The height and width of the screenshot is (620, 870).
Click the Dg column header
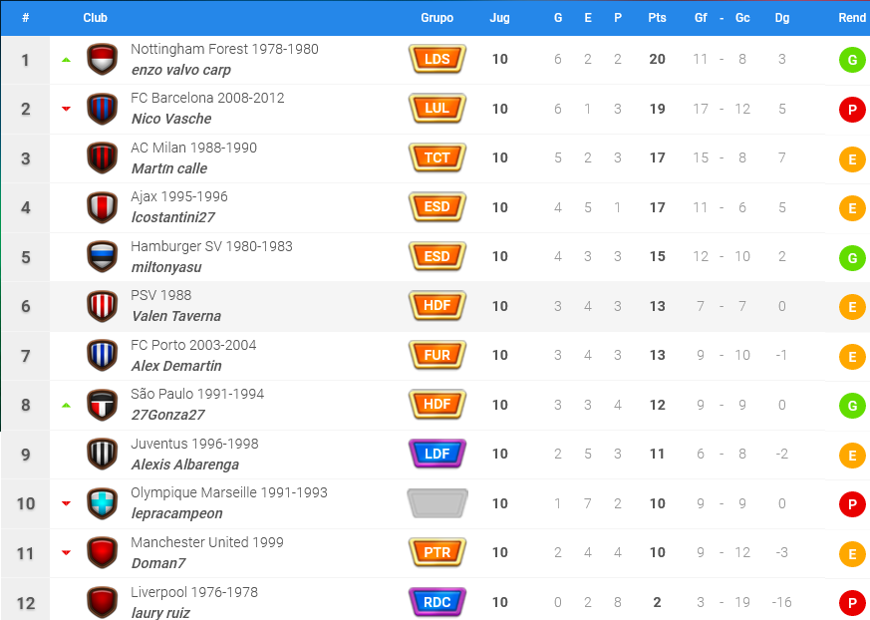[781, 18]
